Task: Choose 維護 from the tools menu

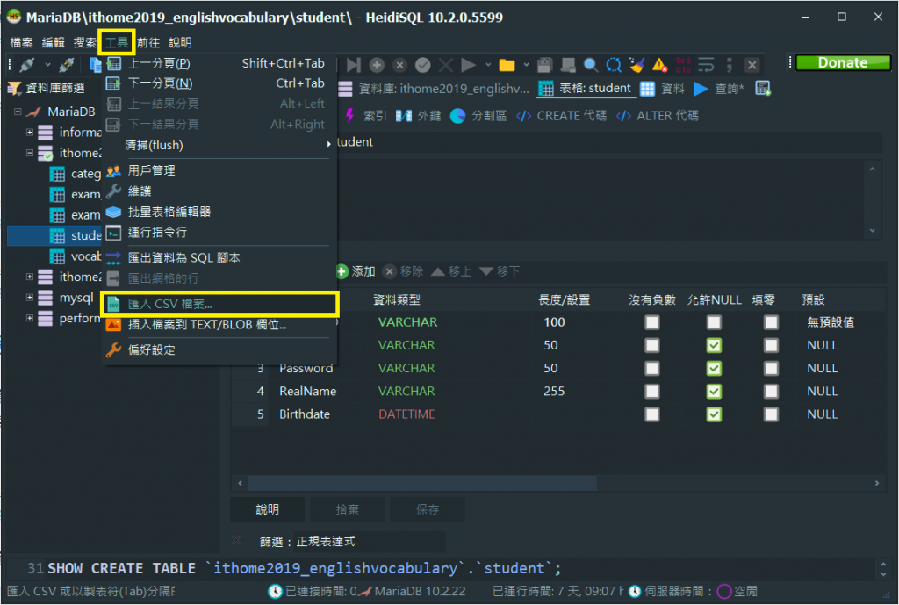Action: click(219, 191)
